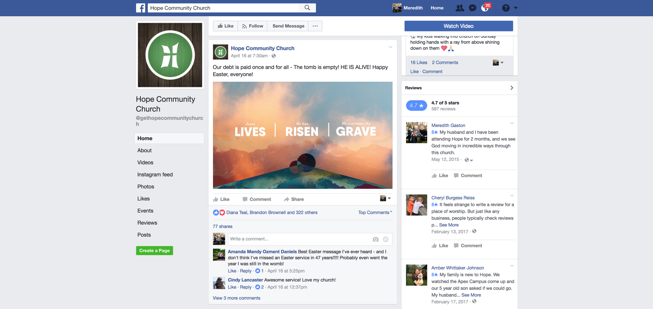Open the Messenger icon
Image resolution: width=653 pixels, height=309 pixels.
click(472, 8)
